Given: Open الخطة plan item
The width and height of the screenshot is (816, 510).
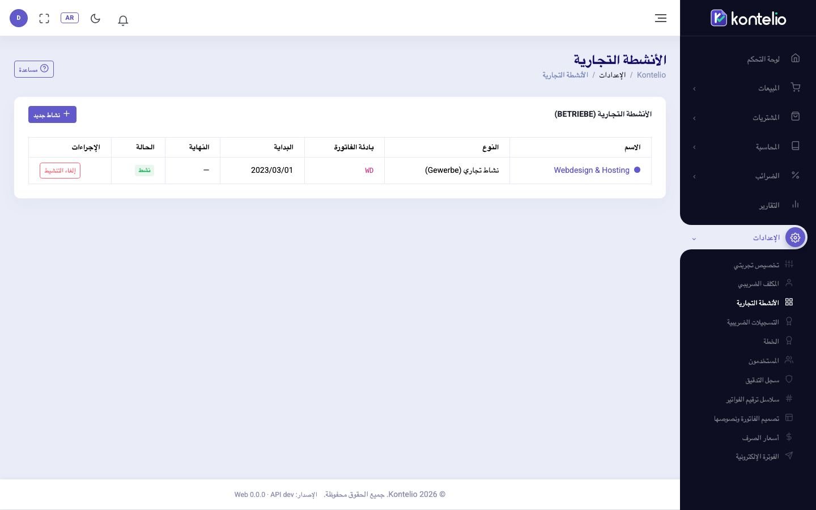Looking at the screenshot, I should click(x=778, y=341).
